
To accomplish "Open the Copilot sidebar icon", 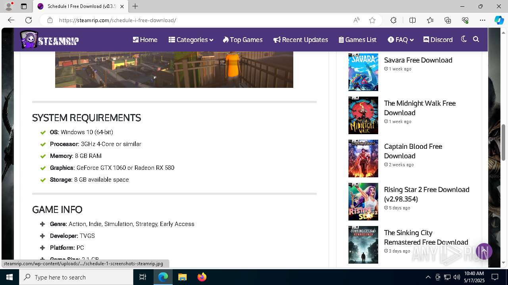I will (499, 20).
